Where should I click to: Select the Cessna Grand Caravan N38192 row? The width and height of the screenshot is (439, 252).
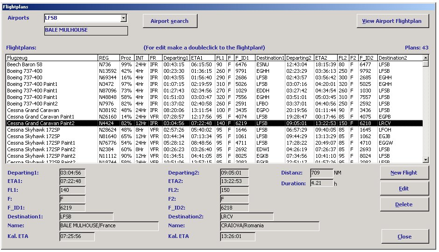[214, 110]
